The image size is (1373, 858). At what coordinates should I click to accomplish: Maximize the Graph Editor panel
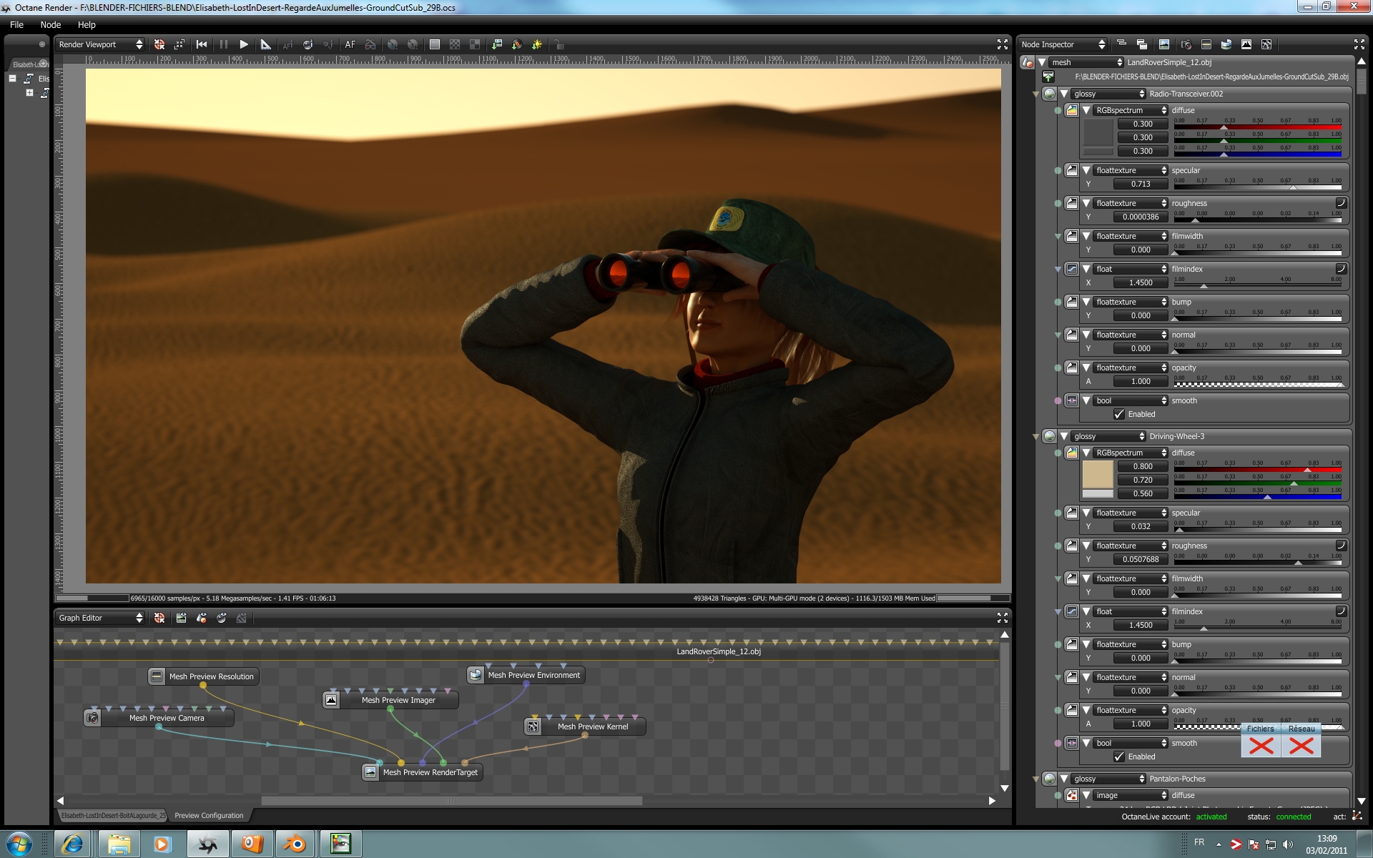tap(1002, 618)
